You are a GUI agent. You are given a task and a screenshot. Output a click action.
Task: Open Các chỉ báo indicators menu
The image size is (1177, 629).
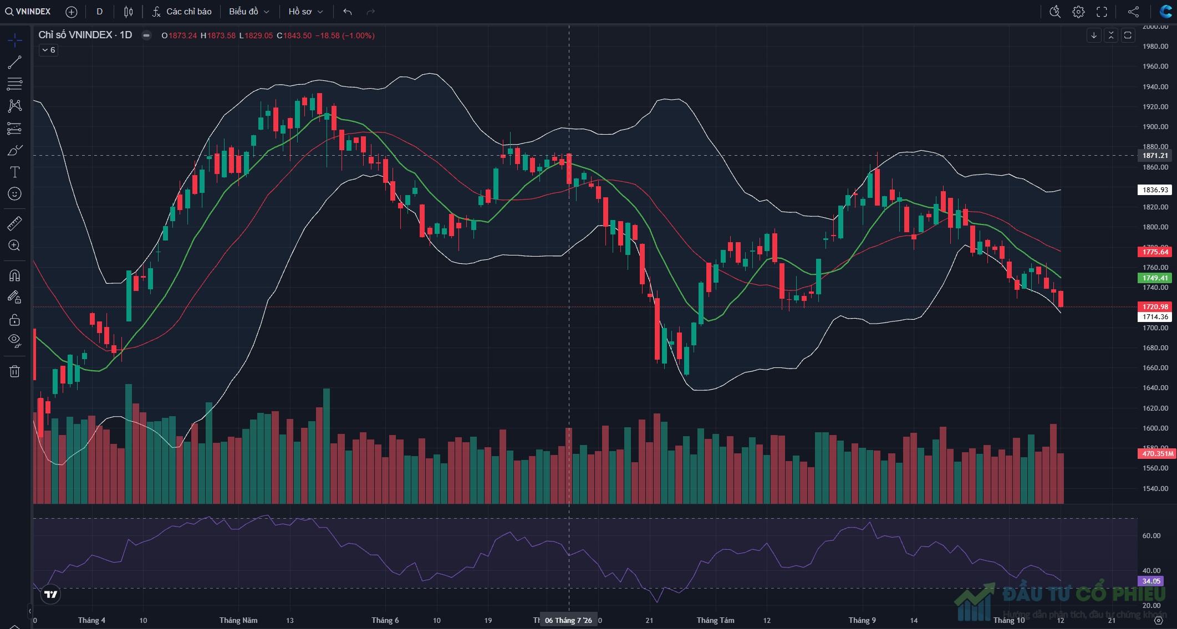(182, 12)
